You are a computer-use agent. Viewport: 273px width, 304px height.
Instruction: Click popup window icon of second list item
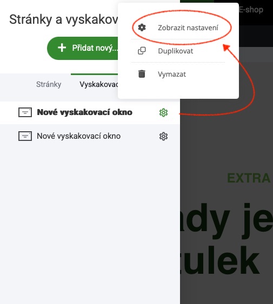[x=25, y=136]
